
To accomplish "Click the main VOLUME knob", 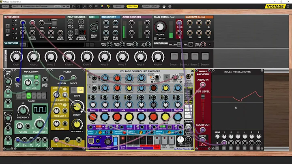I will [x=160, y=27].
